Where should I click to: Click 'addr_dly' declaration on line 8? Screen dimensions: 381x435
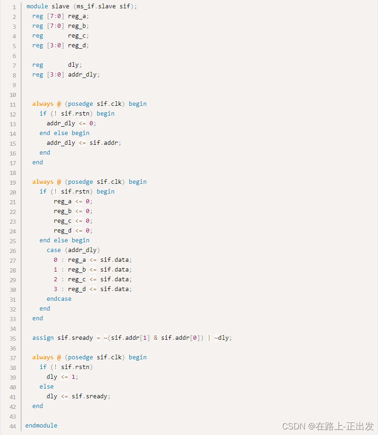pyautogui.click(x=82, y=75)
